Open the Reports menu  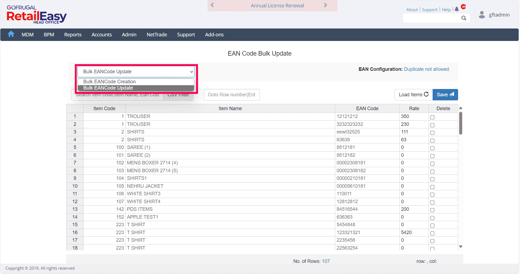(x=73, y=35)
